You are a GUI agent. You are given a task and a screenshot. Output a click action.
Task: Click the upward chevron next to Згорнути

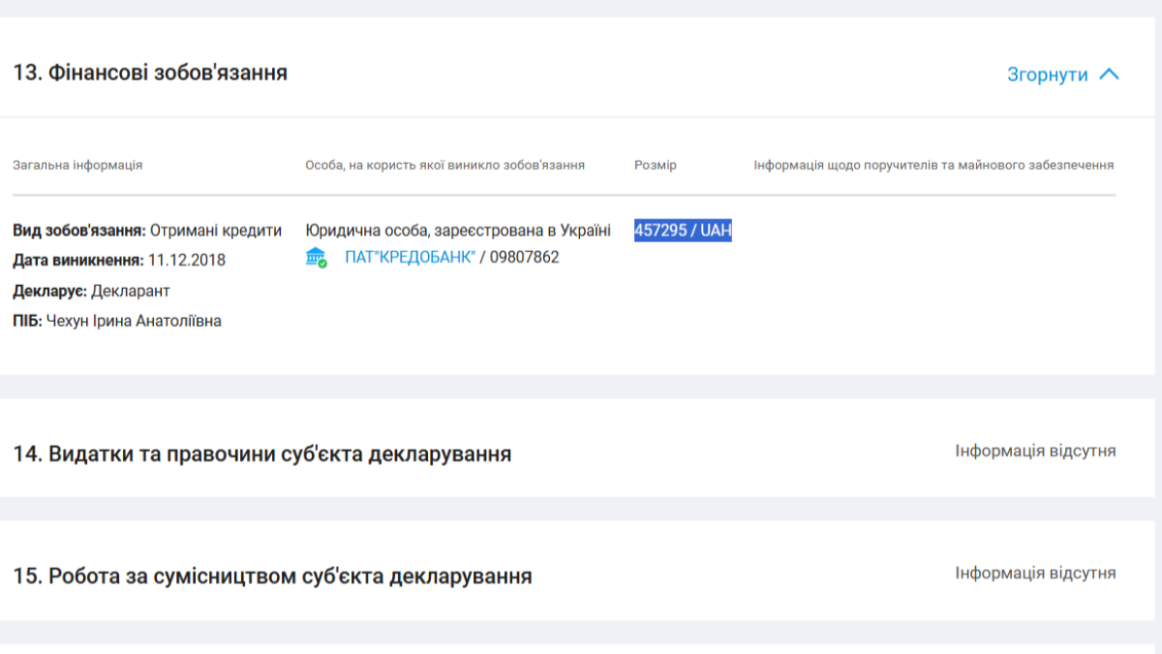1110,75
